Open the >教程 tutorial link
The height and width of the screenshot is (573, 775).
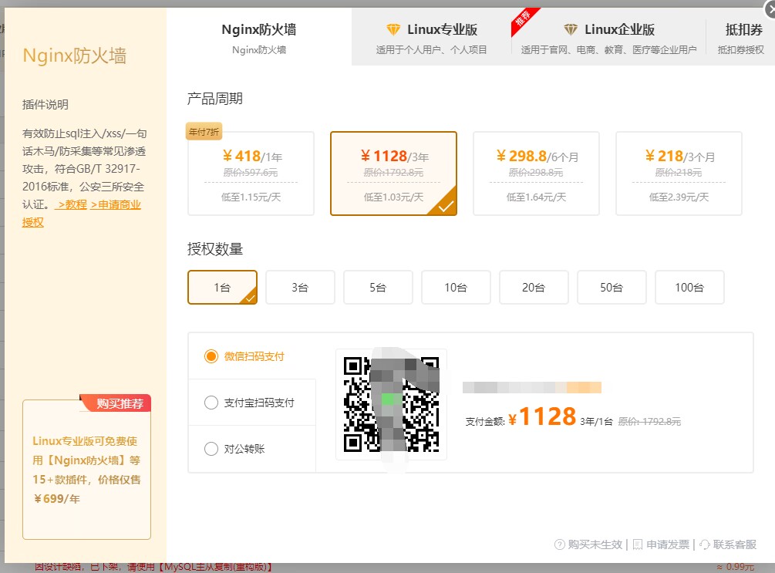[71, 205]
